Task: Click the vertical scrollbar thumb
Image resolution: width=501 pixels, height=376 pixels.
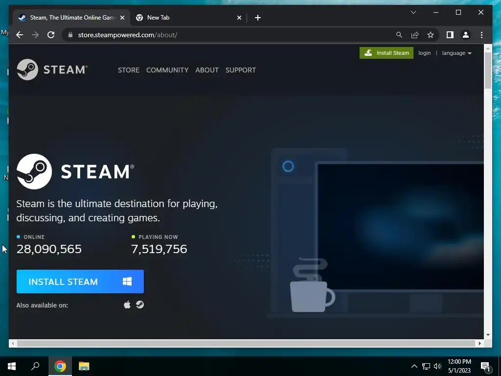Action: coord(488,70)
